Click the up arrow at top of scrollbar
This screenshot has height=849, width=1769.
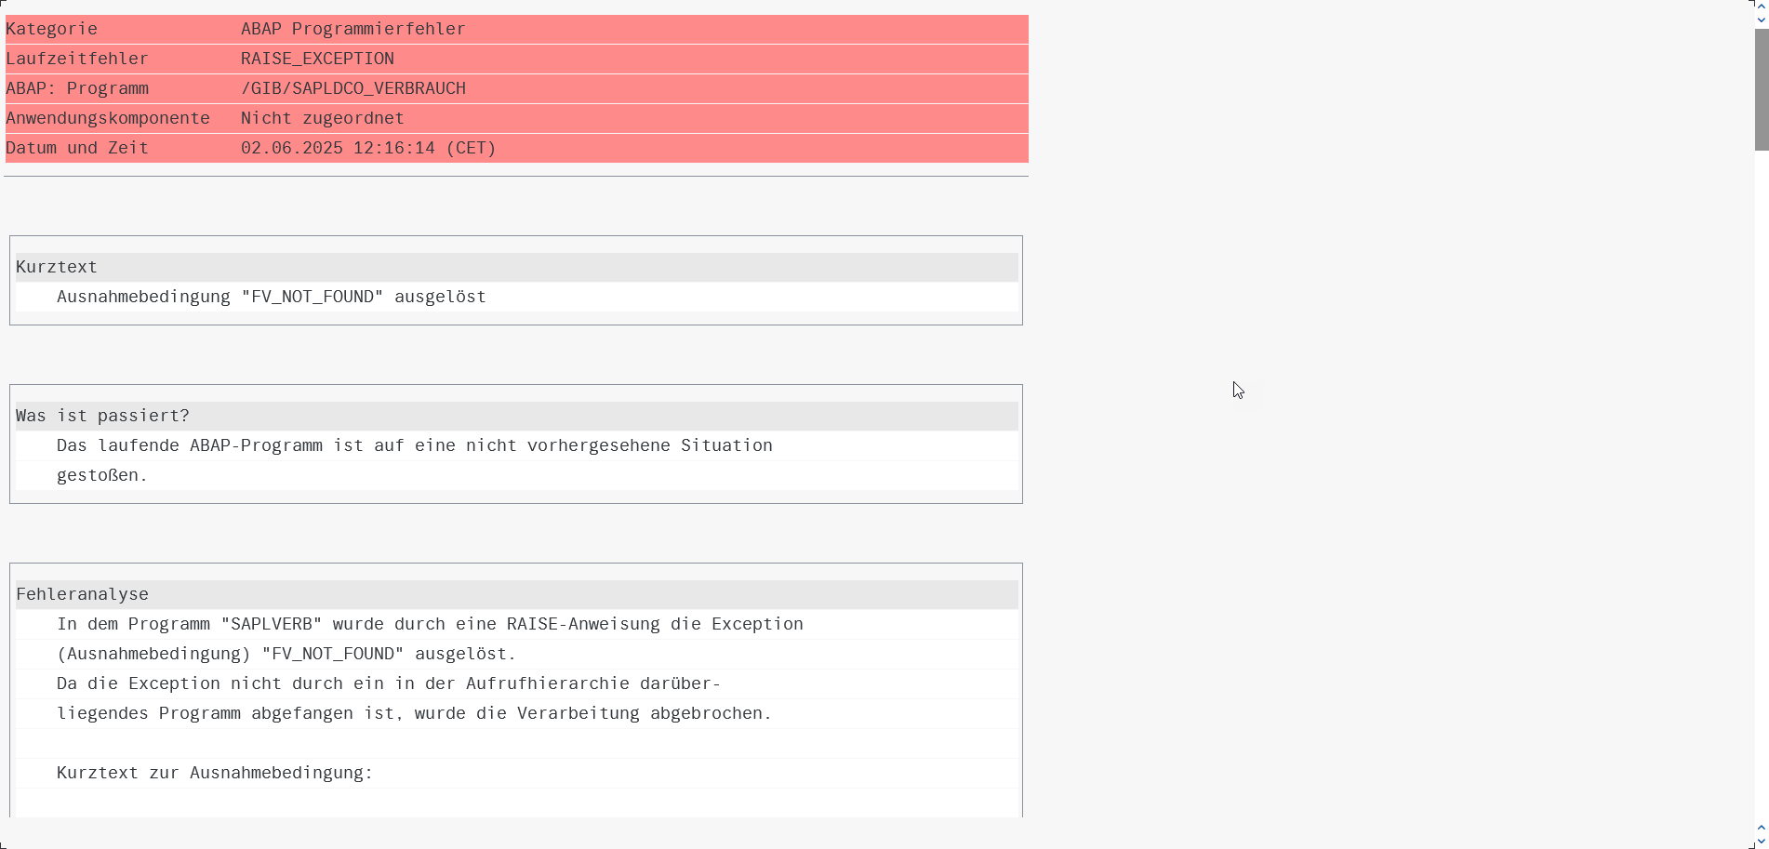click(1761, 6)
